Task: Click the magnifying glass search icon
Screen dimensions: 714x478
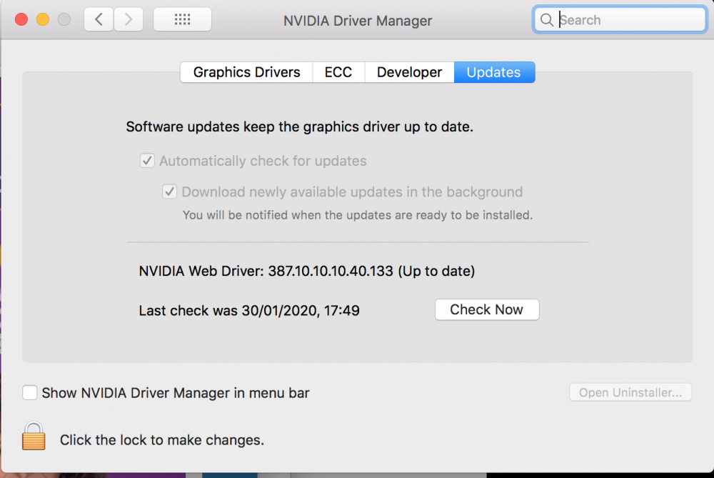Action: click(x=546, y=19)
